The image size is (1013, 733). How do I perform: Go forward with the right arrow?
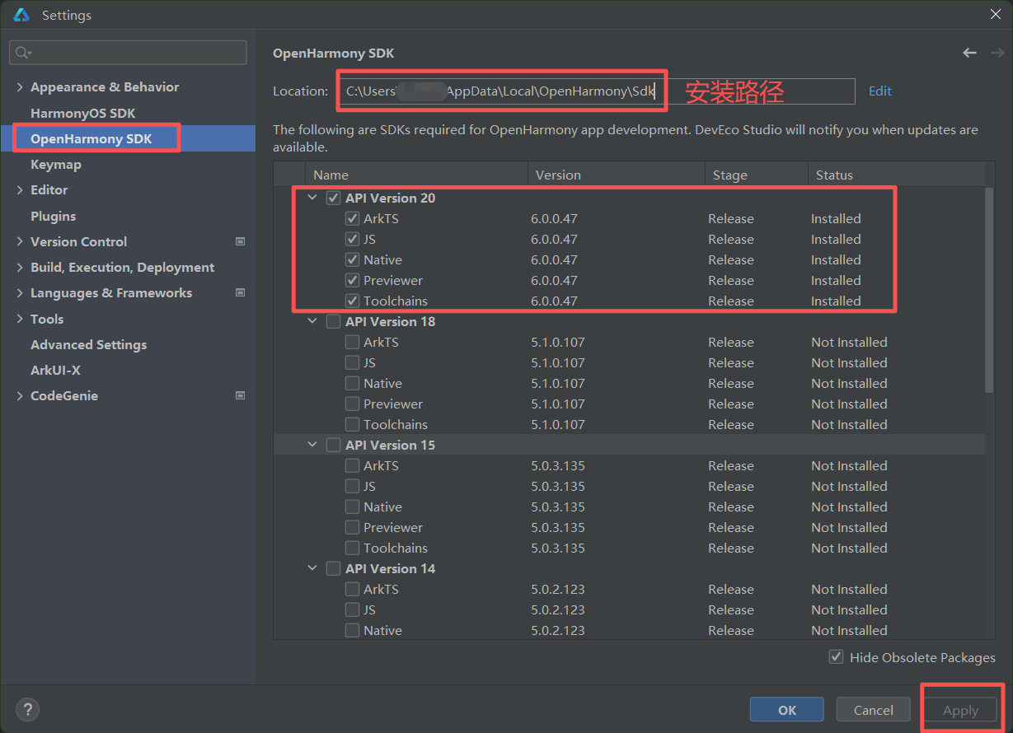pos(997,53)
